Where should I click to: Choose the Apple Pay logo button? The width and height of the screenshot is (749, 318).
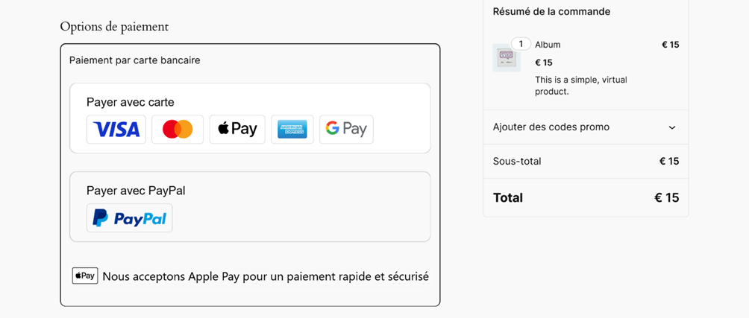pos(237,130)
